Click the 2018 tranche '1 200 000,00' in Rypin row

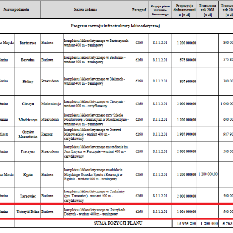(x=208, y=174)
